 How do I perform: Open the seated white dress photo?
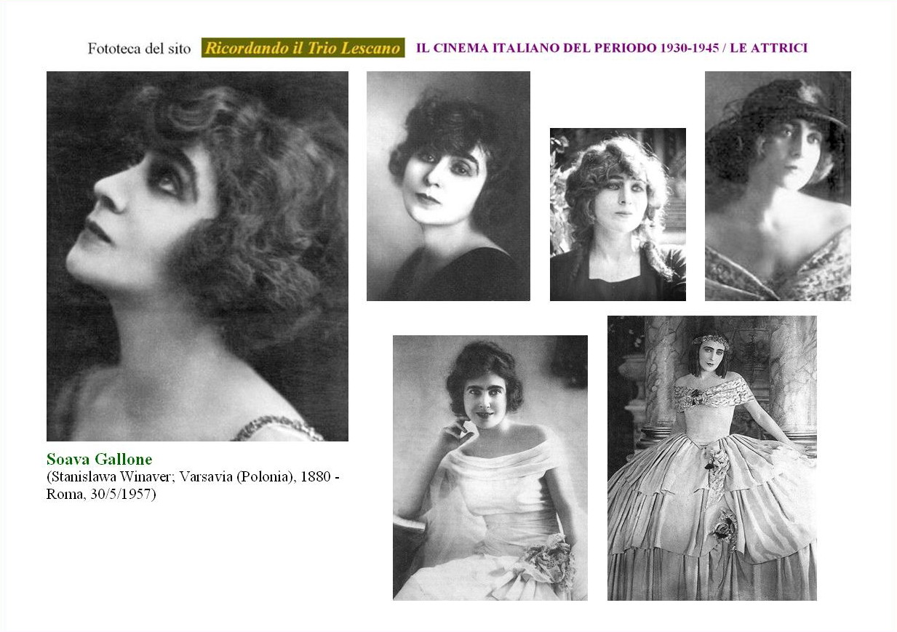point(490,467)
